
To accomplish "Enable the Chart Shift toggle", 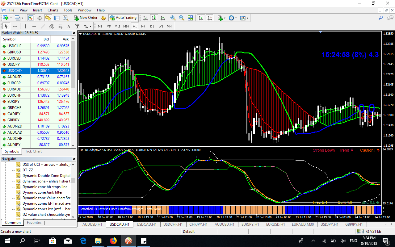I will point(210,18).
